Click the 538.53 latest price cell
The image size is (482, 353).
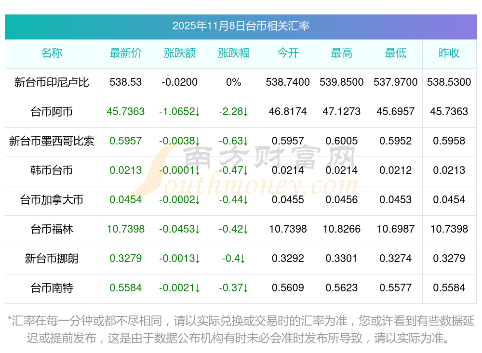coord(126,82)
